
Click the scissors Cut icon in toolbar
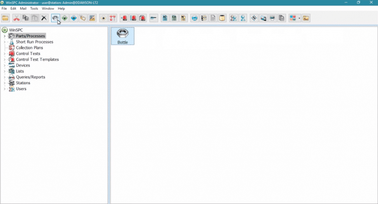pos(16,18)
